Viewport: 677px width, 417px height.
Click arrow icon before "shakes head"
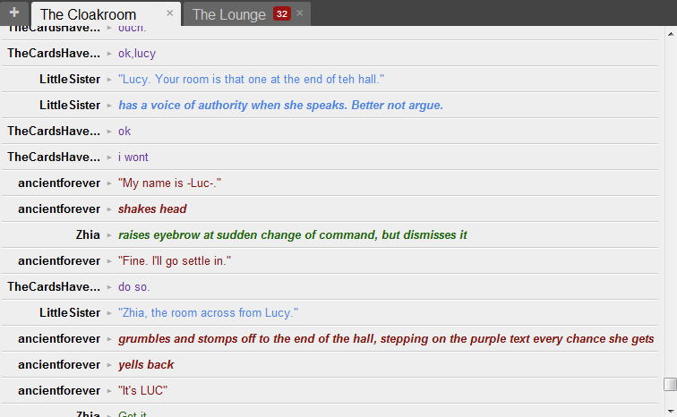(x=109, y=209)
